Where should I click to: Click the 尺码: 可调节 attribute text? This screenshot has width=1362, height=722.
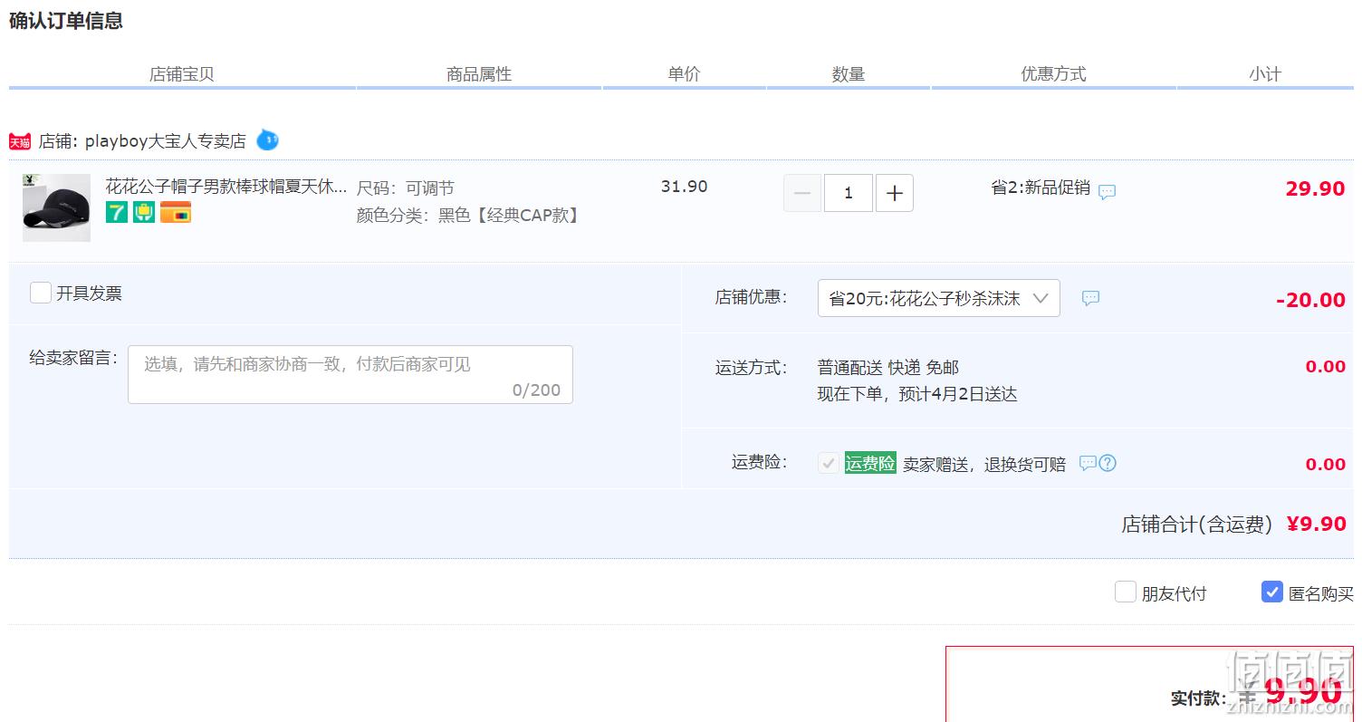406,188
